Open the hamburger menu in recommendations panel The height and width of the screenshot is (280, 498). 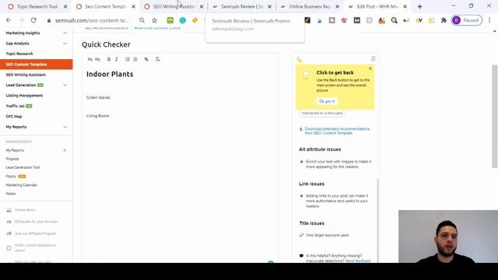pyautogui.click(x=373, y=59)
